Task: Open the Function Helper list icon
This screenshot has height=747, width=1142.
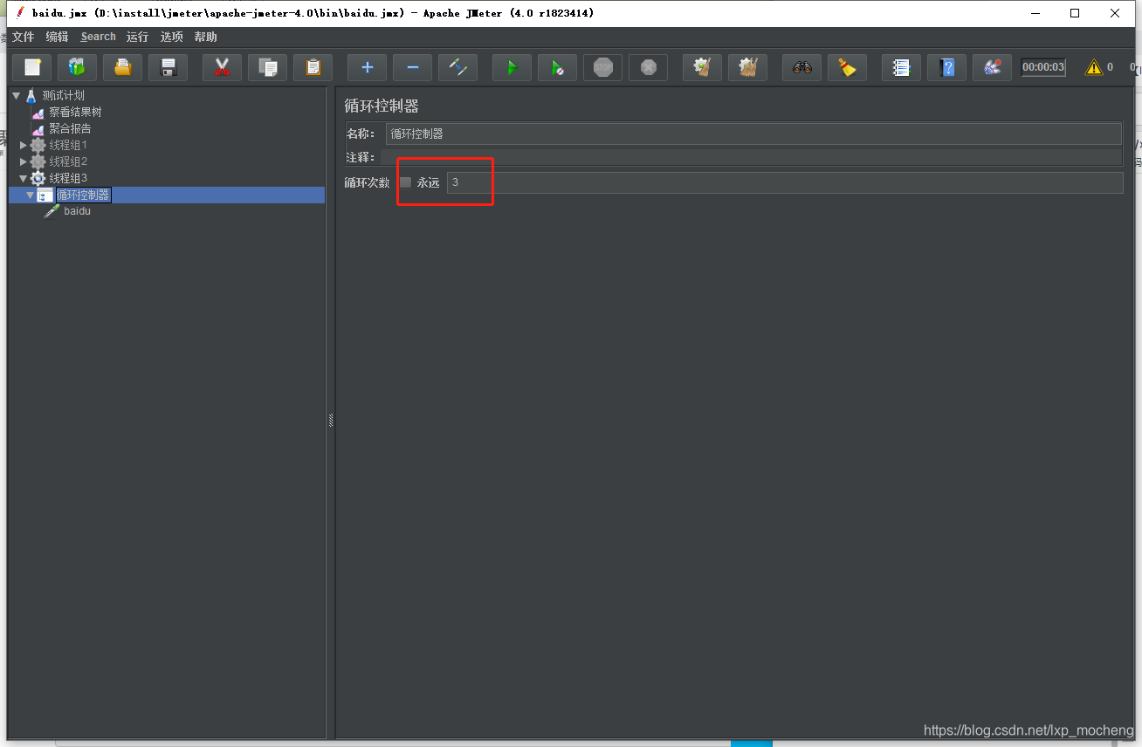Action: tap(902, 67)
